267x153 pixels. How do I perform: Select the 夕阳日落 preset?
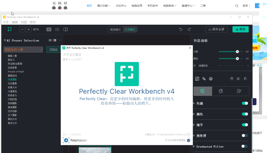click(12, 99)
